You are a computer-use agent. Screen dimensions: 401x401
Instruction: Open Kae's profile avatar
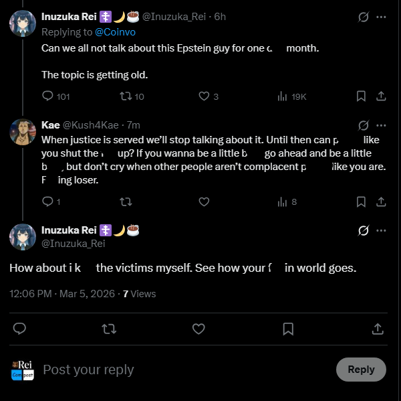23,132
